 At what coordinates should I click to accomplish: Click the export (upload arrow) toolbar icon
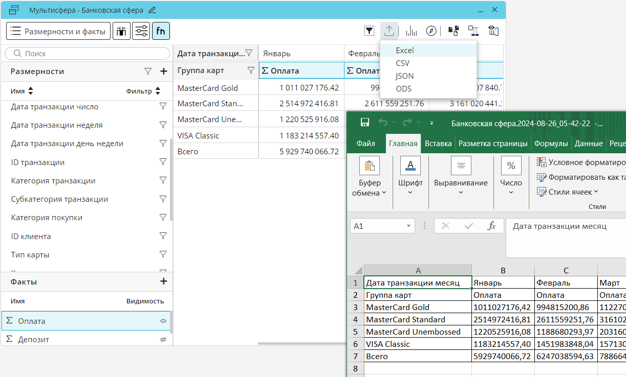point(389,31)
